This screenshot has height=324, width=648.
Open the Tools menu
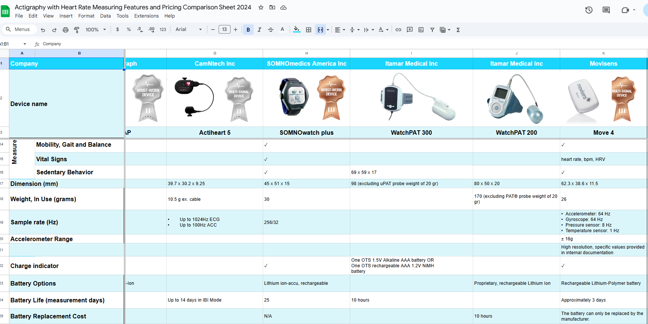[x=123, y=16]
